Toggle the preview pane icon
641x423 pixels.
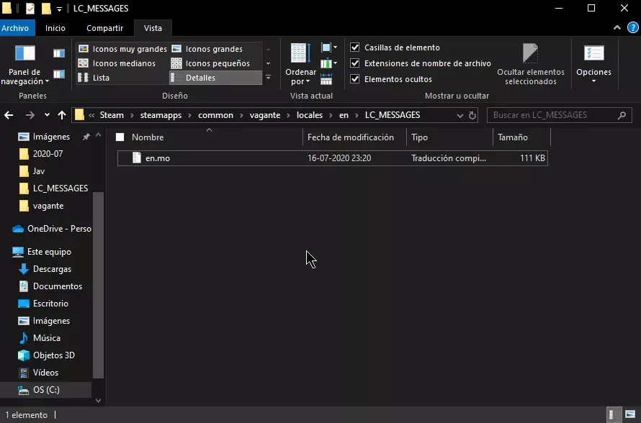click(59, 53)
